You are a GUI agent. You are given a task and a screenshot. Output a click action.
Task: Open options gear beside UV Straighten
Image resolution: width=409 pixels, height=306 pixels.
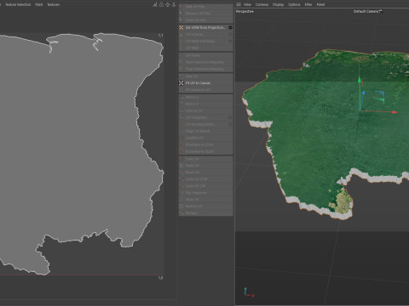230,117
